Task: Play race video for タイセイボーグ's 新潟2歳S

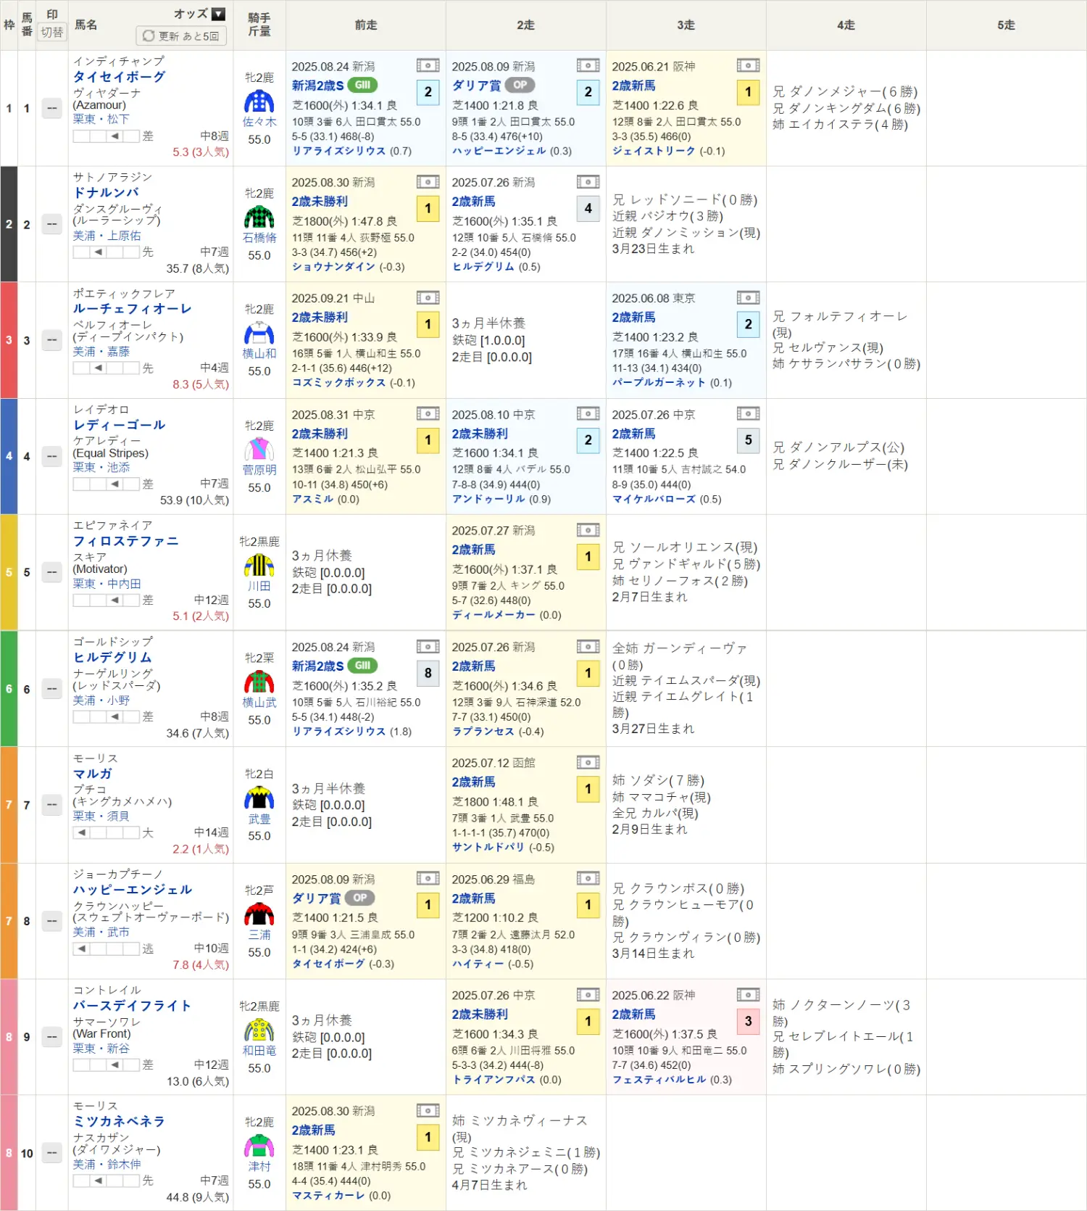Action: click(x=428, y=66)
